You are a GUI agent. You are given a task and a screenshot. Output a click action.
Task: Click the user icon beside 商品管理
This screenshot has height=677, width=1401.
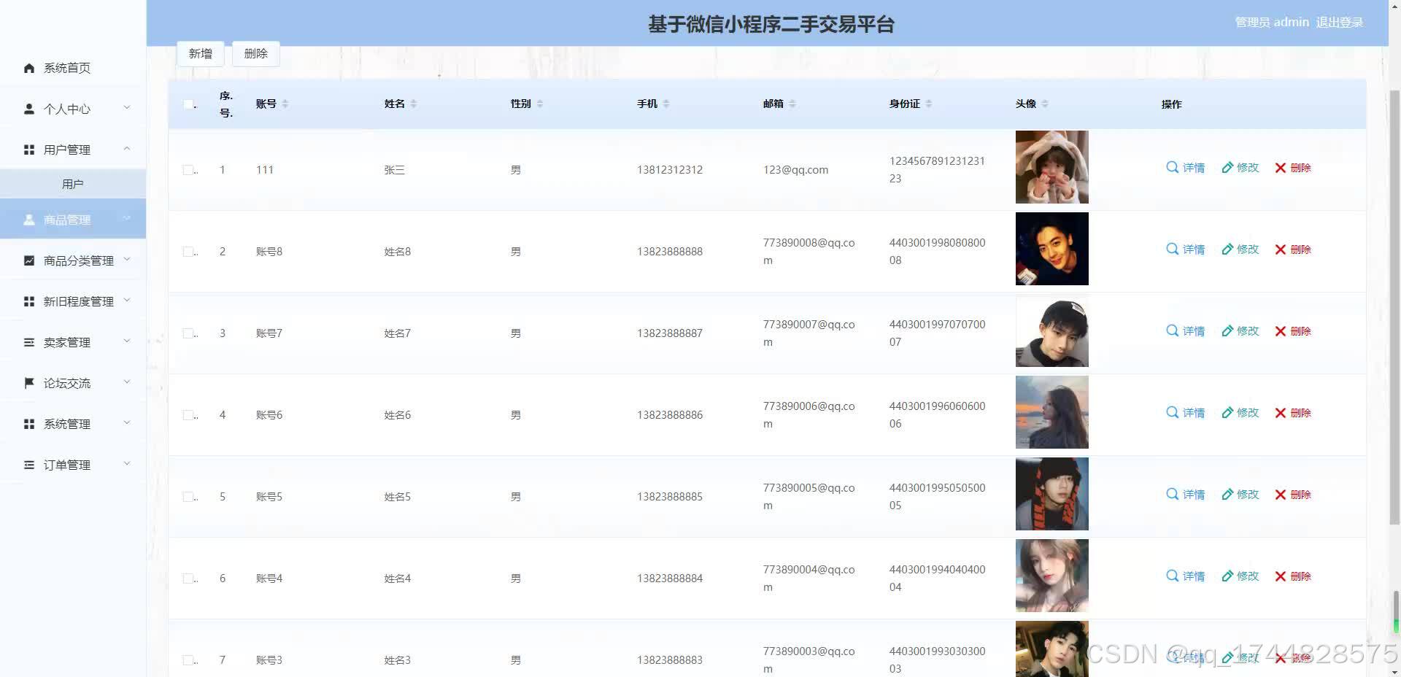pos(29,220)
